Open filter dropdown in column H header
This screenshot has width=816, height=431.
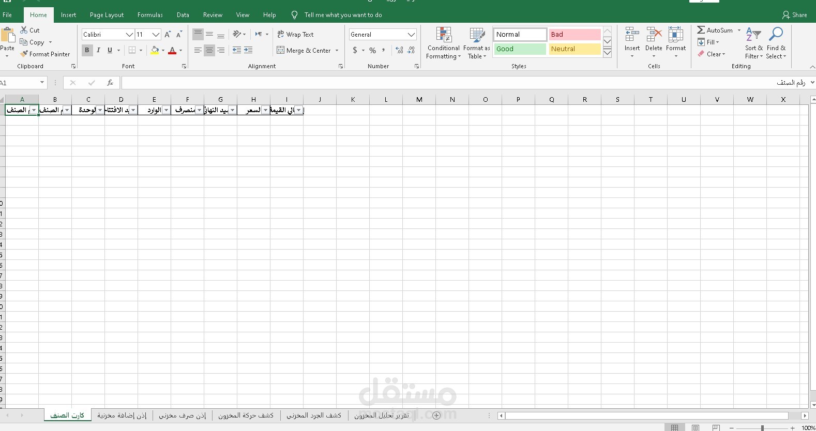[x=265, y=110]
